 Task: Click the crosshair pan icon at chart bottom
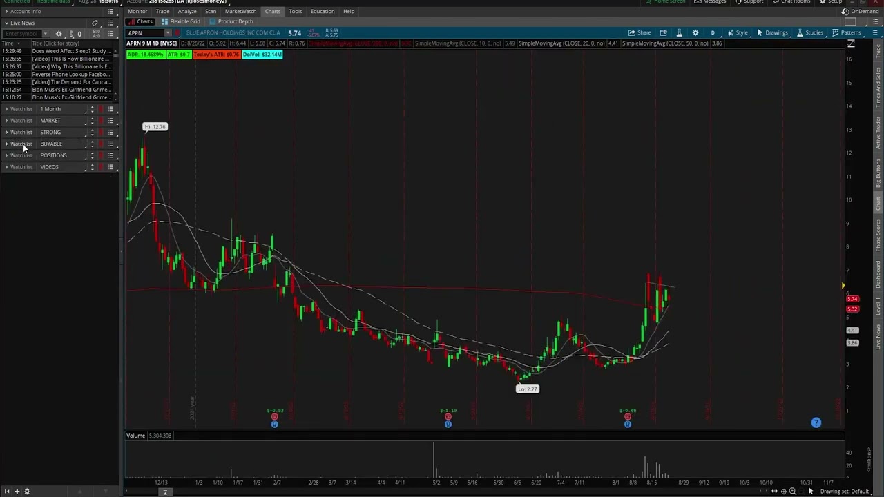(x=783, y=491)
